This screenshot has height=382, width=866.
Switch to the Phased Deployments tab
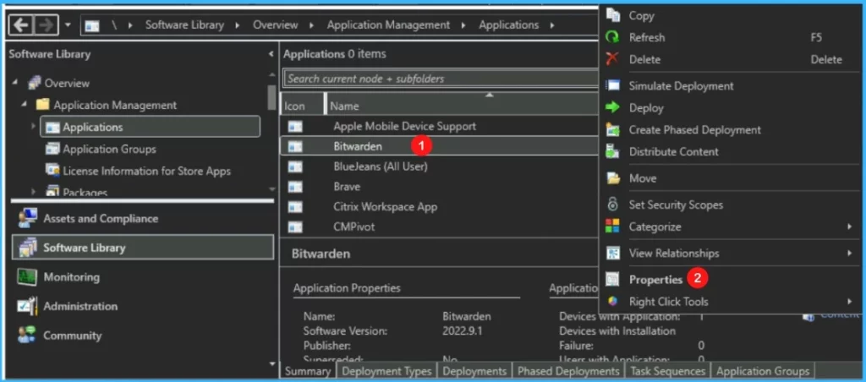568,371
